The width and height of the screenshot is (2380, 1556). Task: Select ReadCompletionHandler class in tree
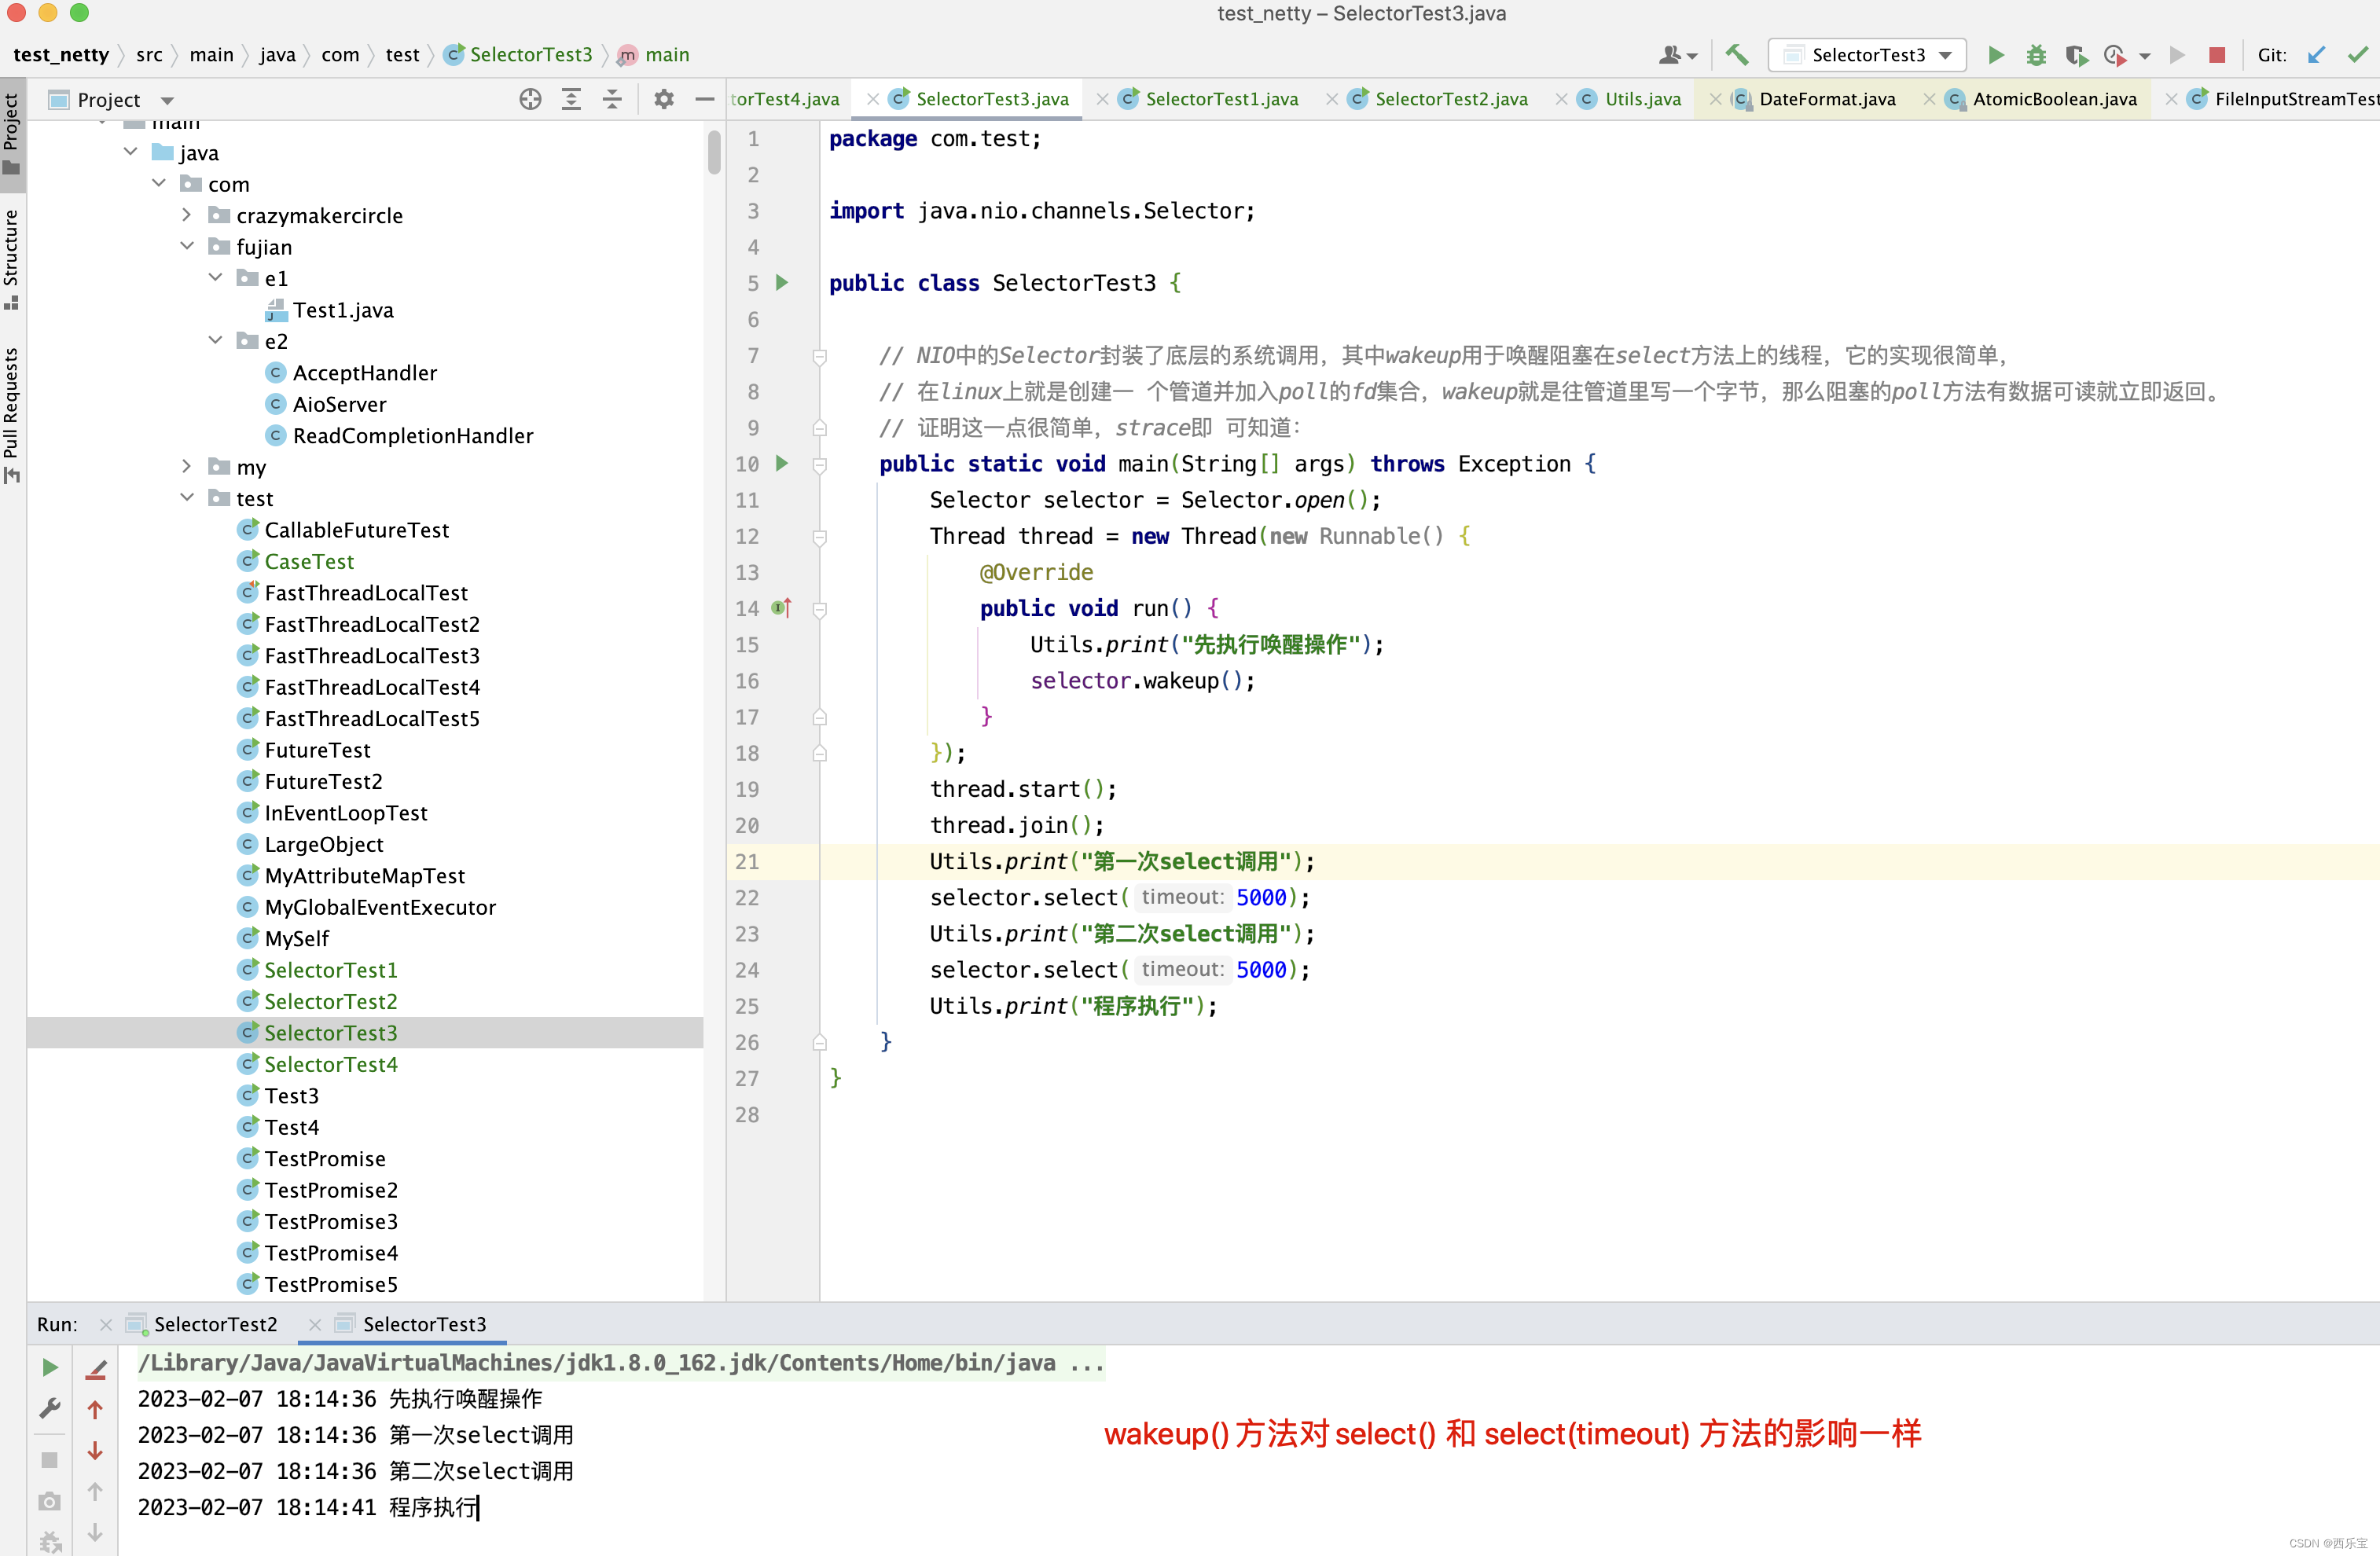click(412, 435)
